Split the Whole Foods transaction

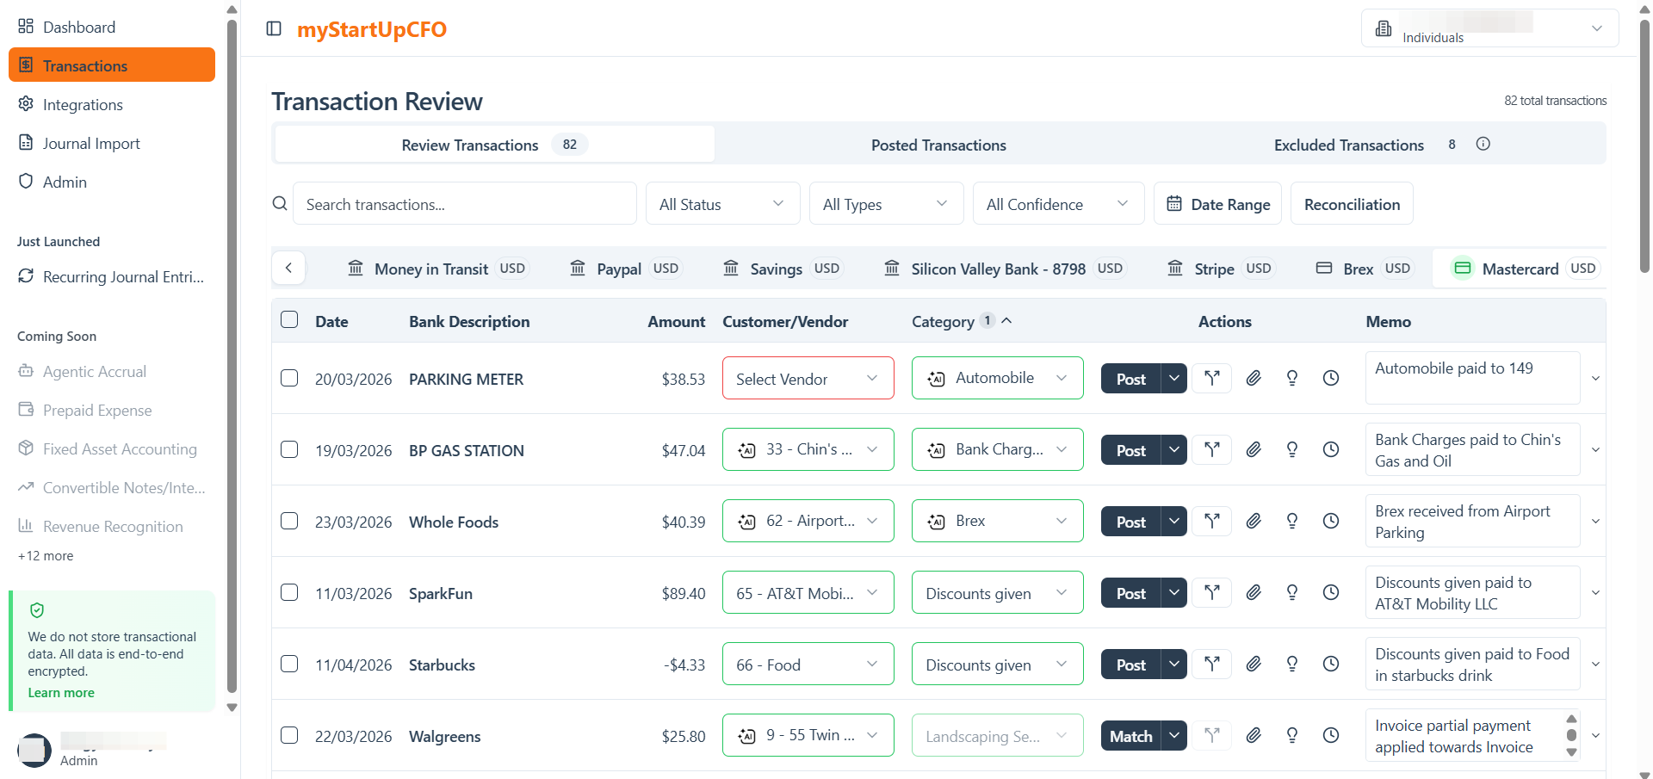[x=1212, y=521]
